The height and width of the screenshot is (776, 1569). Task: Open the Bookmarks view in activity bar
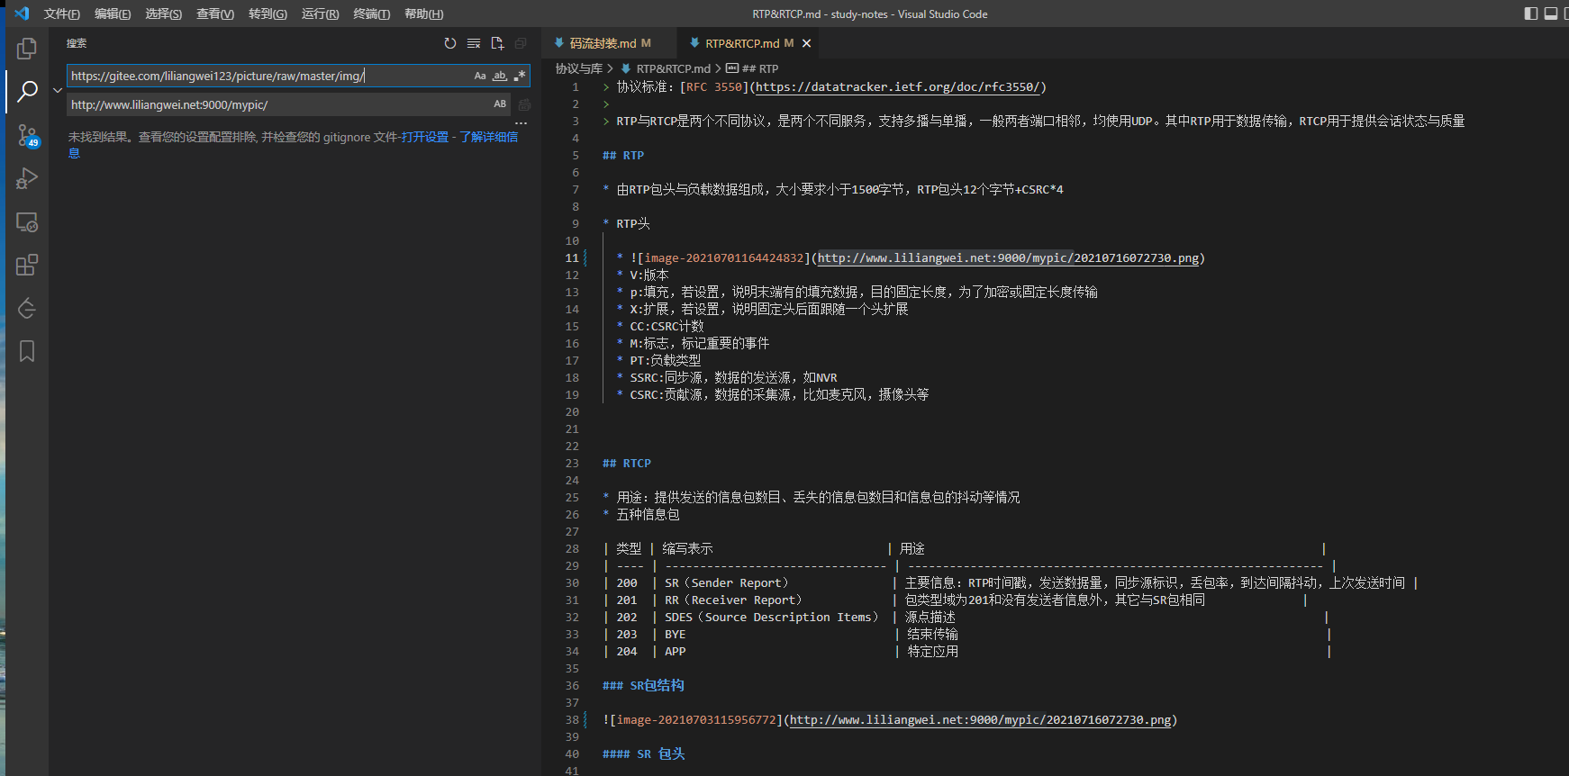27,351
